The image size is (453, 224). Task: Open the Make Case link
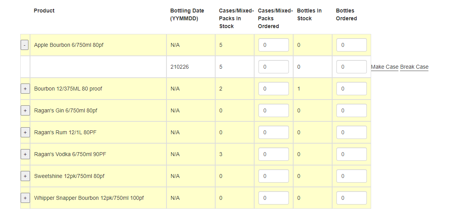[384, 67]
